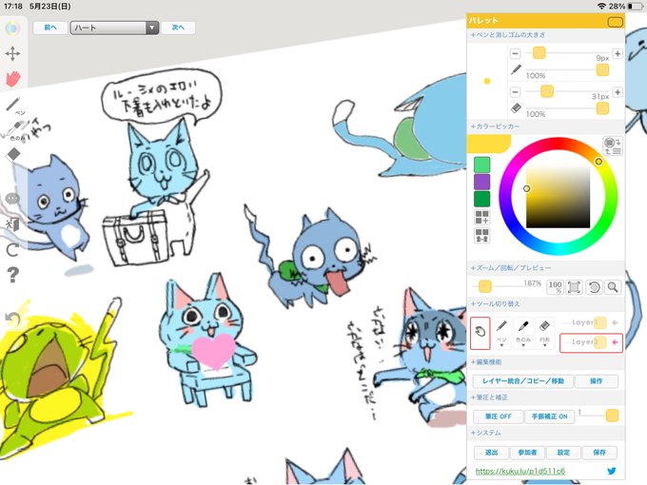The width and height of the screenshot is (647, 485).
Task: Open the chat speech bubble
Action: coord(12,199)
